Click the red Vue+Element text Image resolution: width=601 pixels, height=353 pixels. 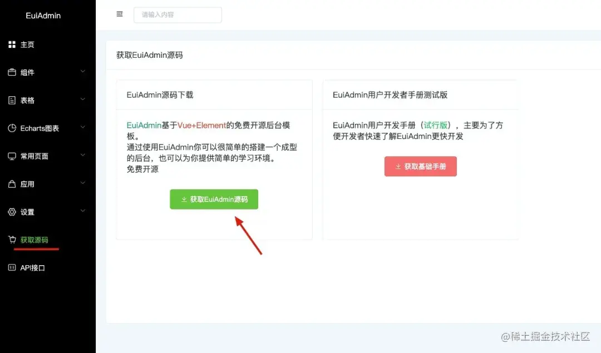pos(201,125)
